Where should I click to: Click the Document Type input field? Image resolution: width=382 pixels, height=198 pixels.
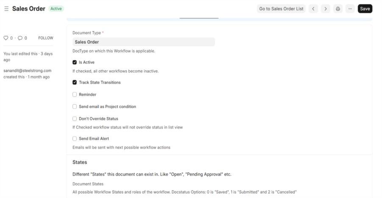click(143, 42)
